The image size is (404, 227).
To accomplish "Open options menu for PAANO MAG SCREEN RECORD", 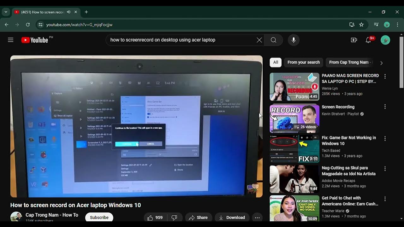I will pyautogui.click(x=385, y=76).
